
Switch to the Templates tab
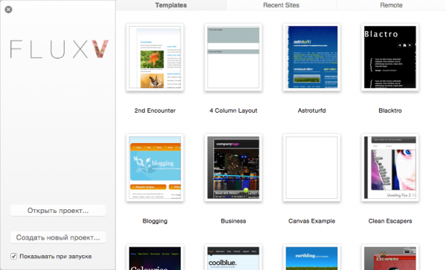pyautogui.click(x=171, y=5)
